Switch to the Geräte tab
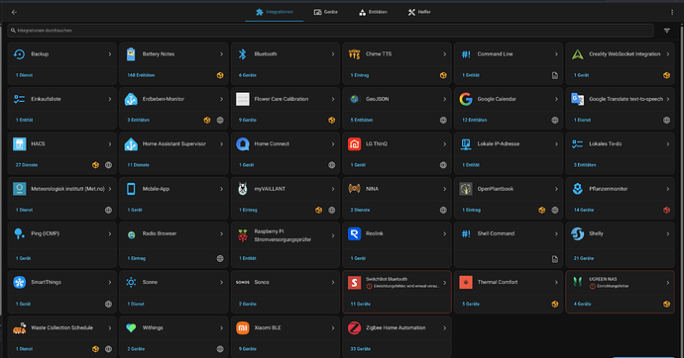684x358 pixels. tap(326, 12)
